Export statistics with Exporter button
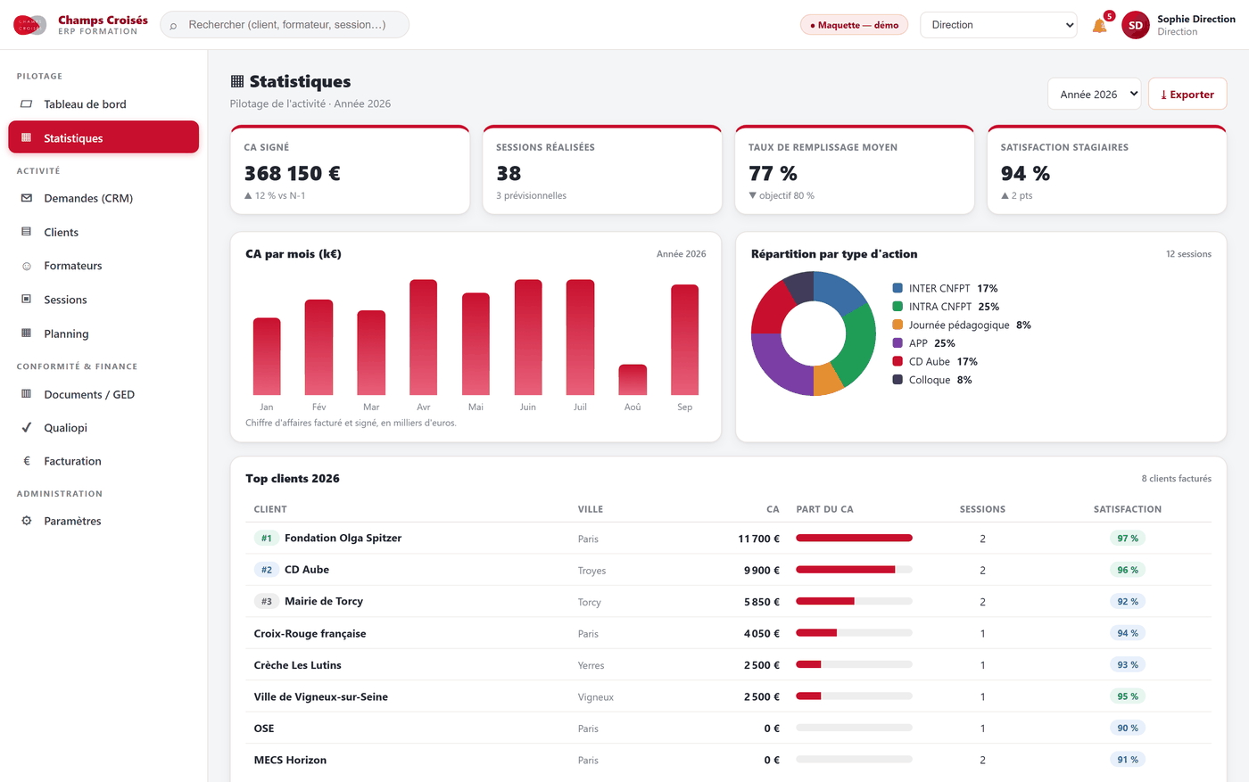Image resolution: width=1249 pixels, height=782 pixels. coord(1187,94)
